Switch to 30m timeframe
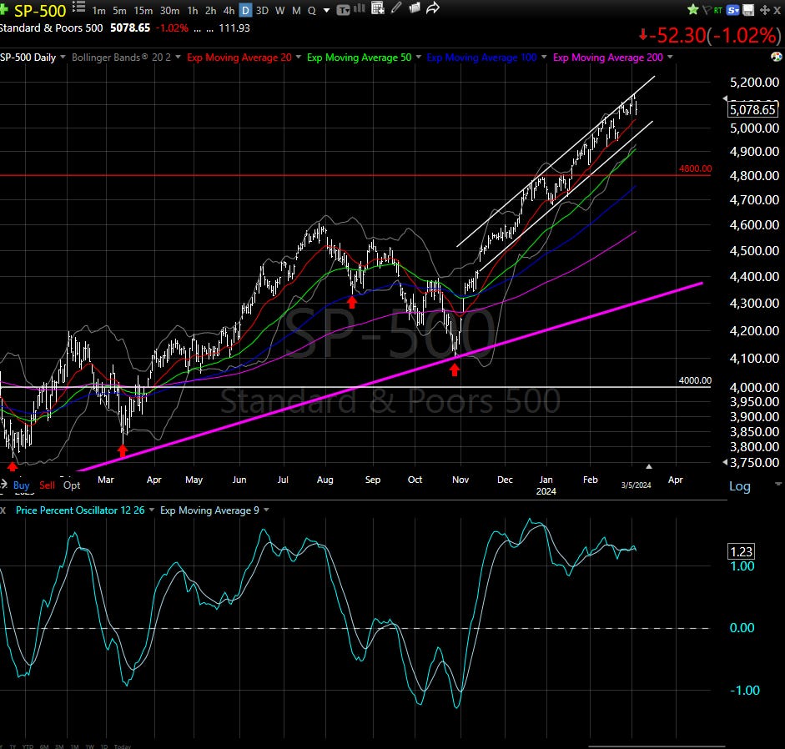This screenshot has height=749, width=785. pos(169,11)
